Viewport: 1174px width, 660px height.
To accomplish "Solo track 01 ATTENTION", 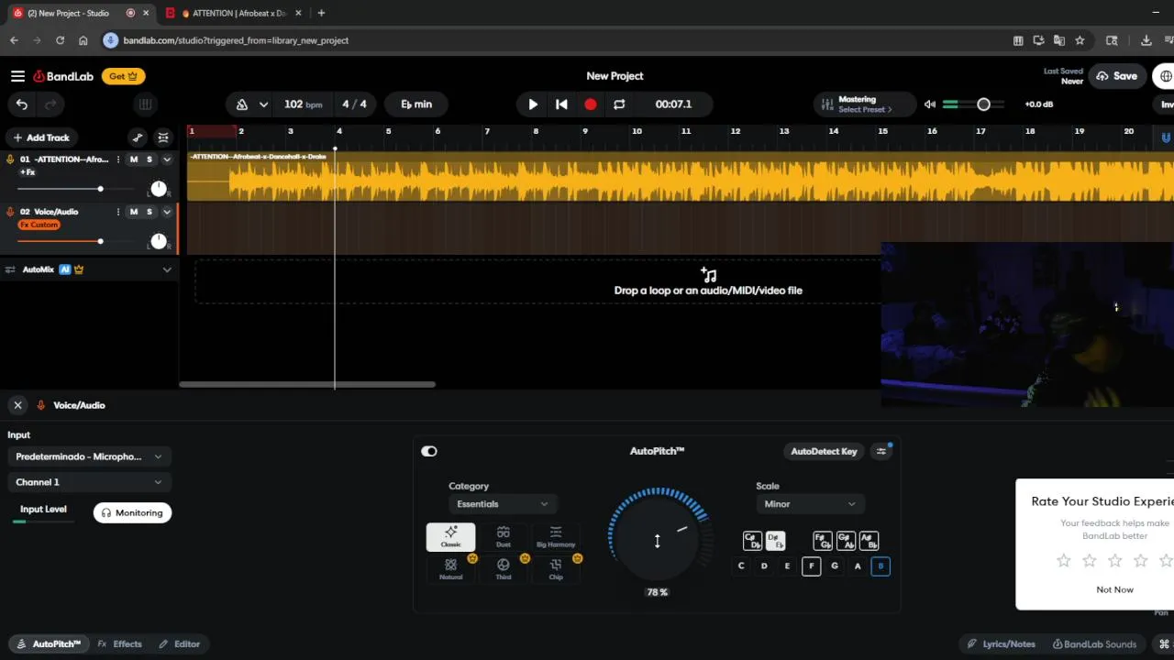I will [x=150, y=159].
